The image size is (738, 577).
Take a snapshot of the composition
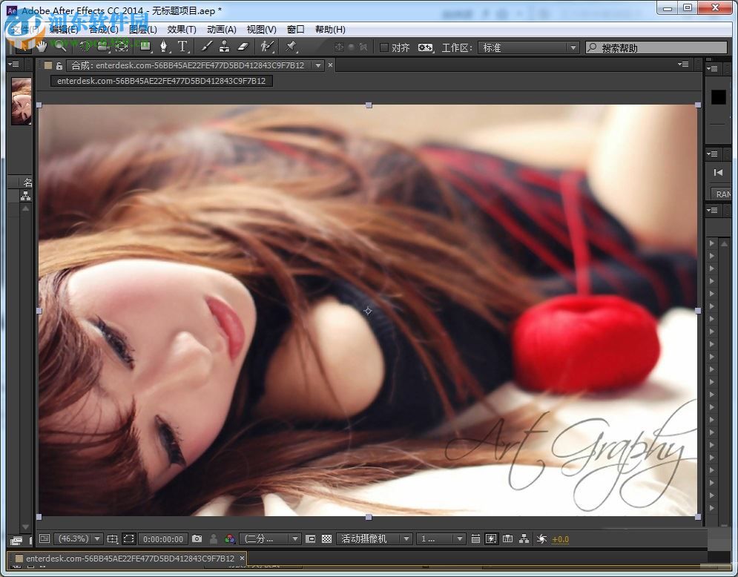[197, 538]
